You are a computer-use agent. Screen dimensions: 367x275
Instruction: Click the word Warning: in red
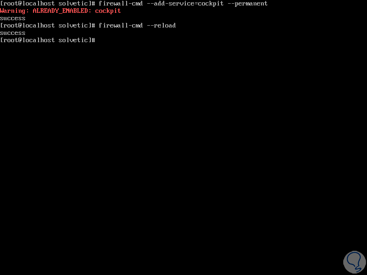coord(15,11)
